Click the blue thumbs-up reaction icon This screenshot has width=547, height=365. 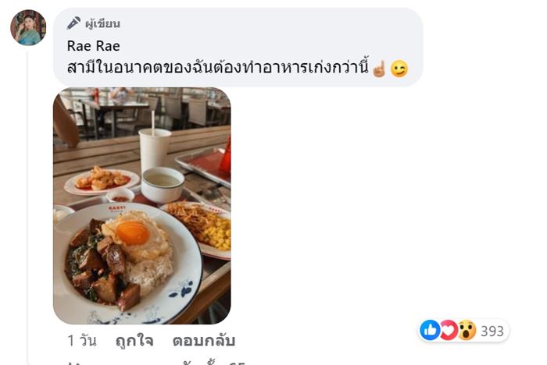pyautogui.click(x=430, y=330)
